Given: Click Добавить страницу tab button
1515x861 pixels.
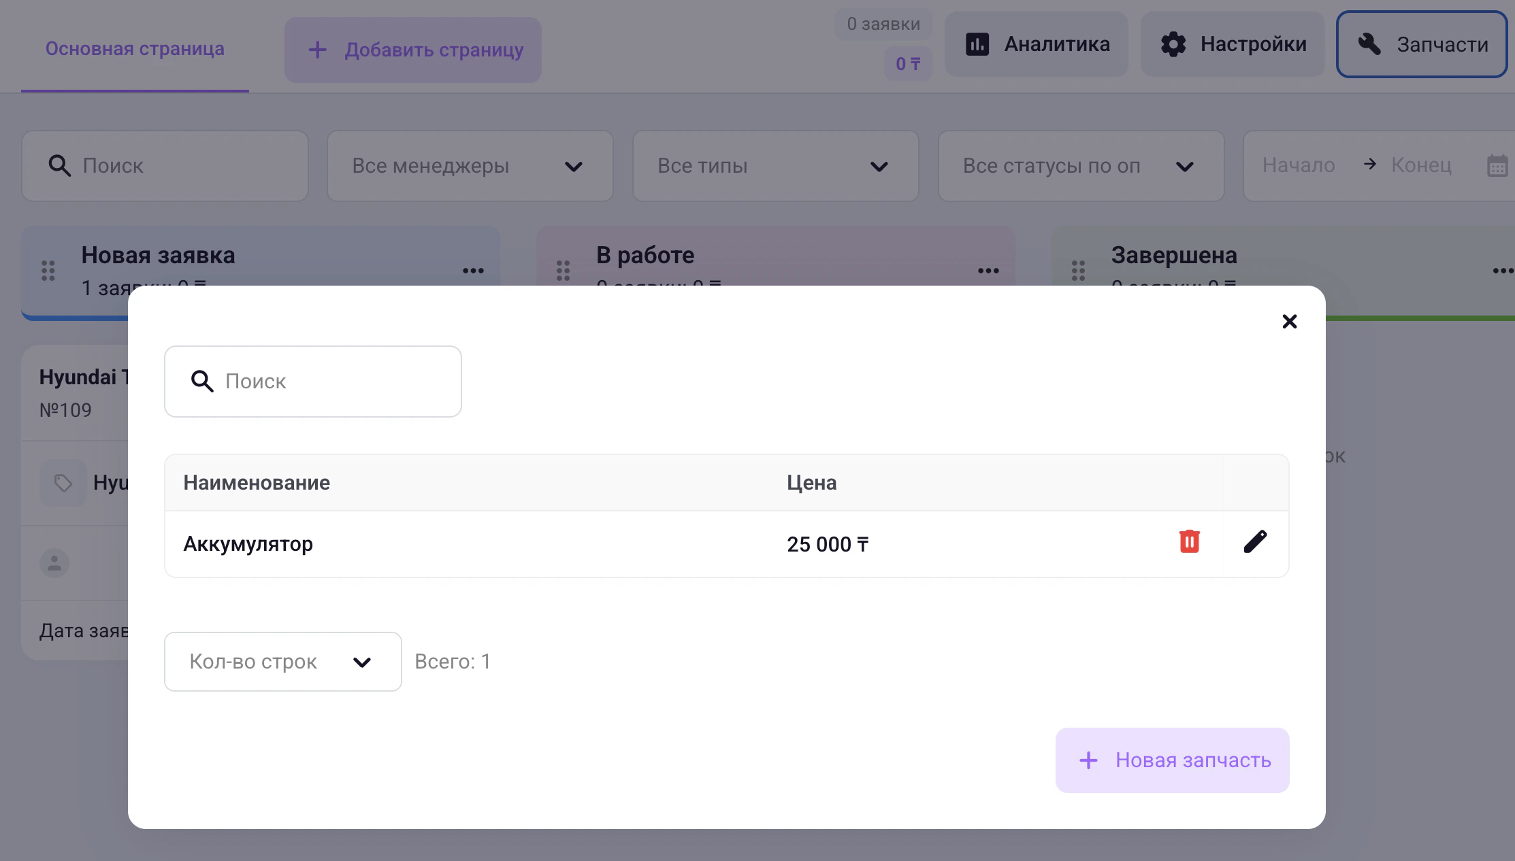Looking at the screenshot, I should coord(413,50).
